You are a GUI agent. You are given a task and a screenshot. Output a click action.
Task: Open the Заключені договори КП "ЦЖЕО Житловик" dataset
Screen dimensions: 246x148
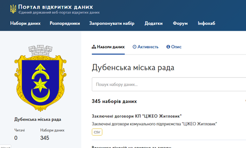(137, 116)
